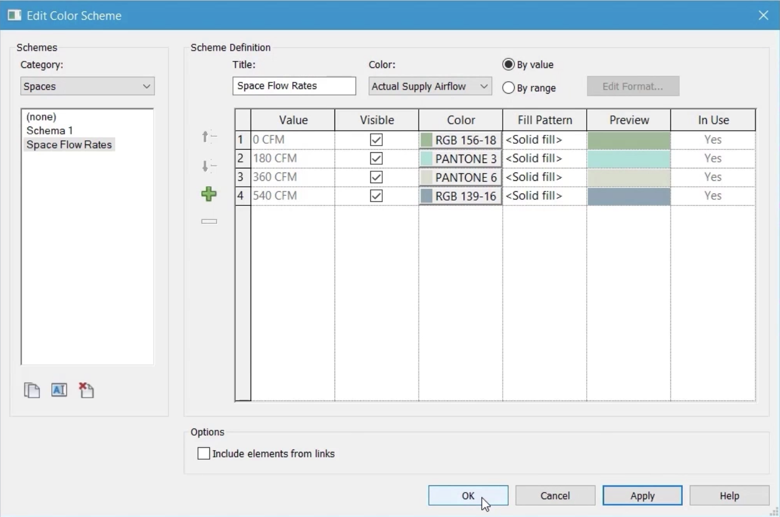Click Solid fill pattern for 540 CFM
The width and height of the screenshot is (780, 517).
pos(544,196)
